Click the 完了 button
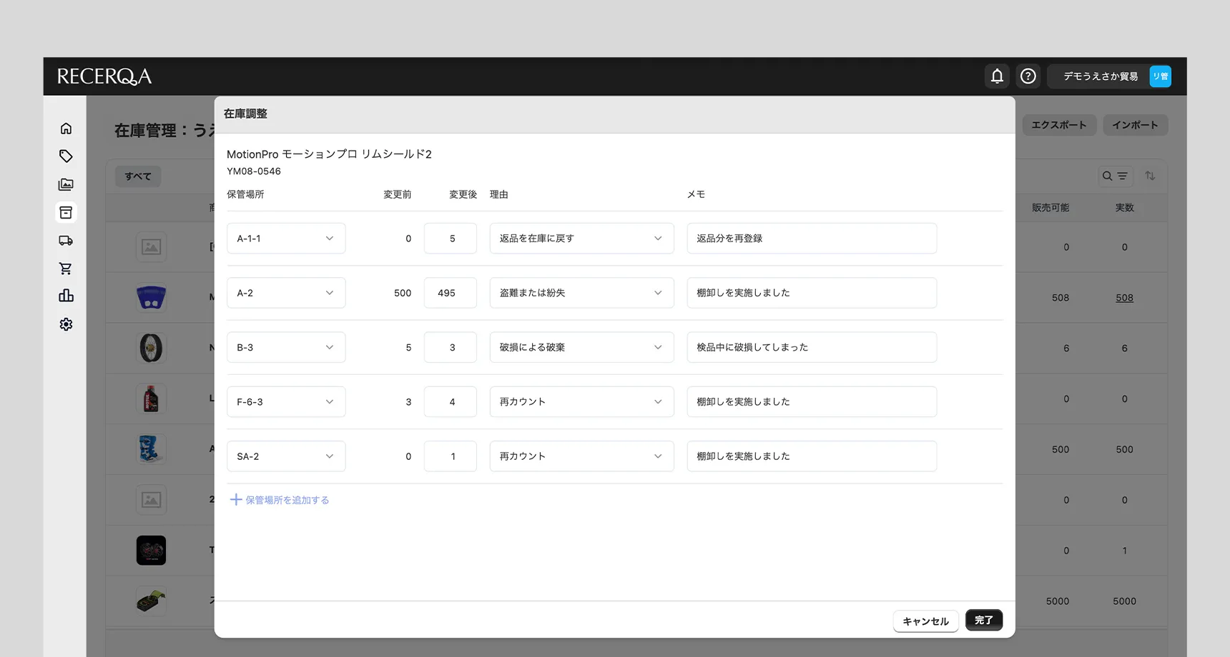 pyautogui.click(x=983, y=620)
